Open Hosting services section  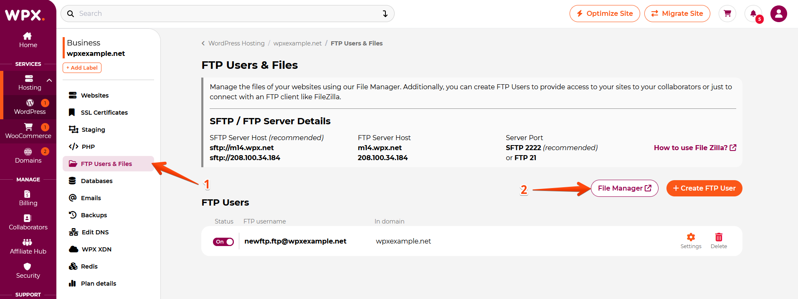[30, 83]
